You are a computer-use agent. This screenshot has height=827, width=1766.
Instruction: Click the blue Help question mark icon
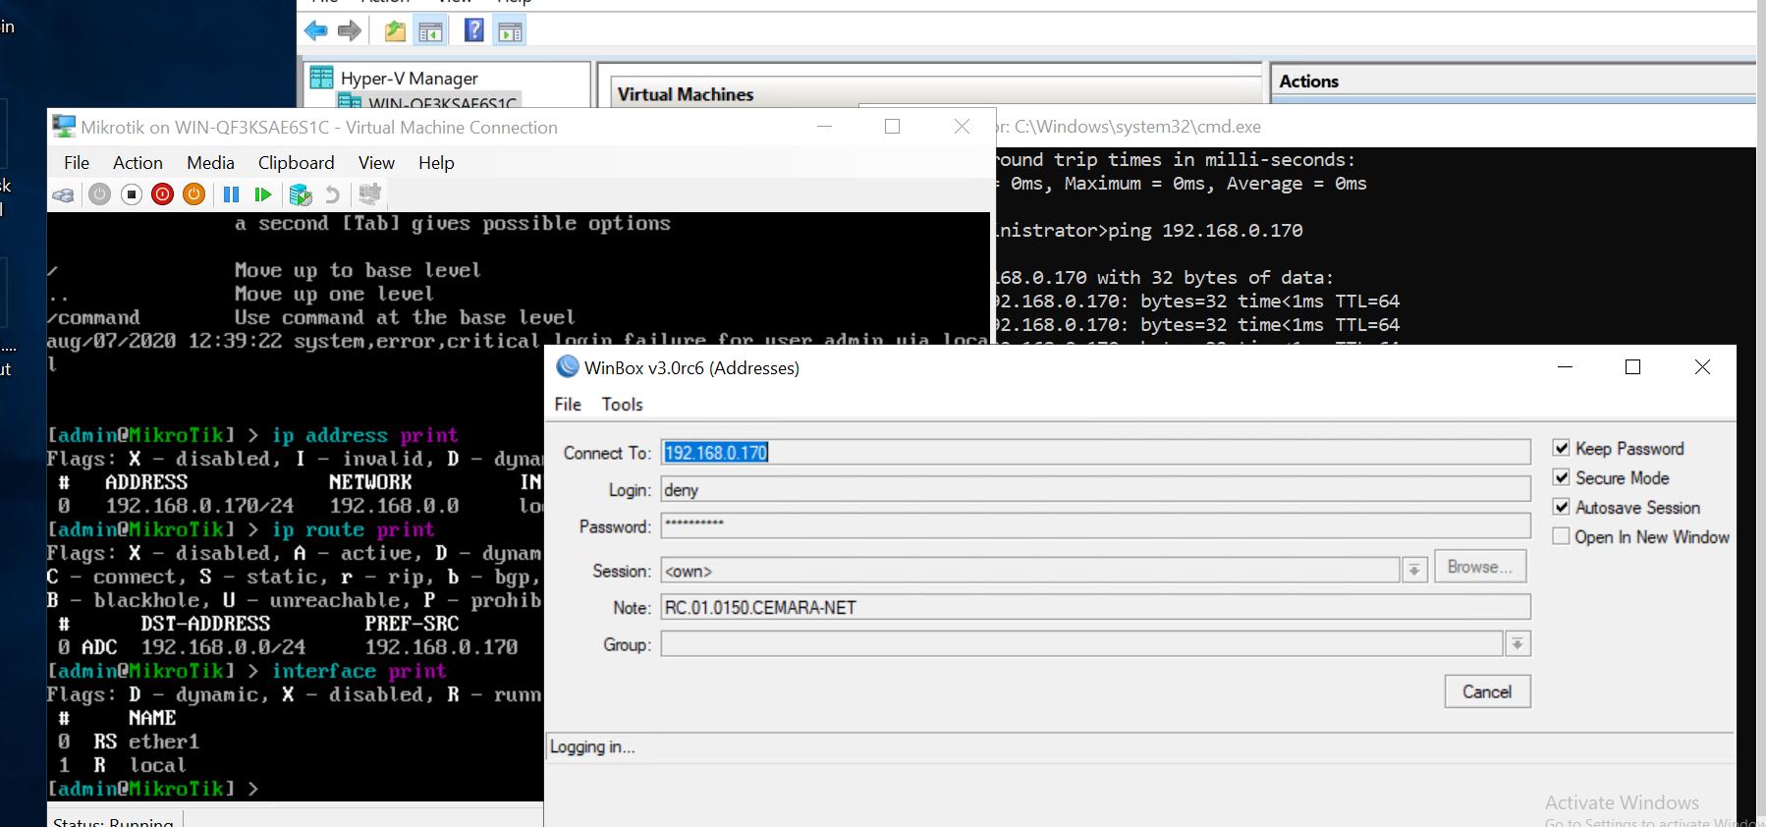(x=474, y=30)
